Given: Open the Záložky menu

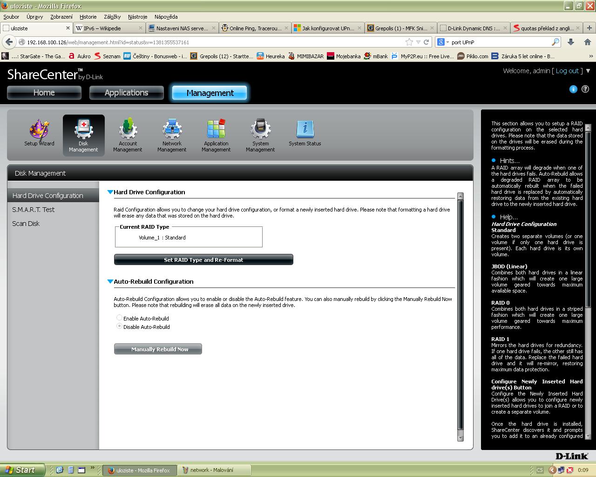Looking at the screenshot, I should click(112, 17).
